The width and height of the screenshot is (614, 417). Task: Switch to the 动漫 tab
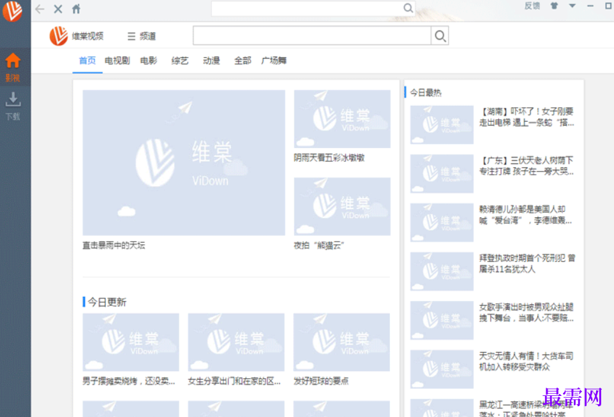click(211, 61)
